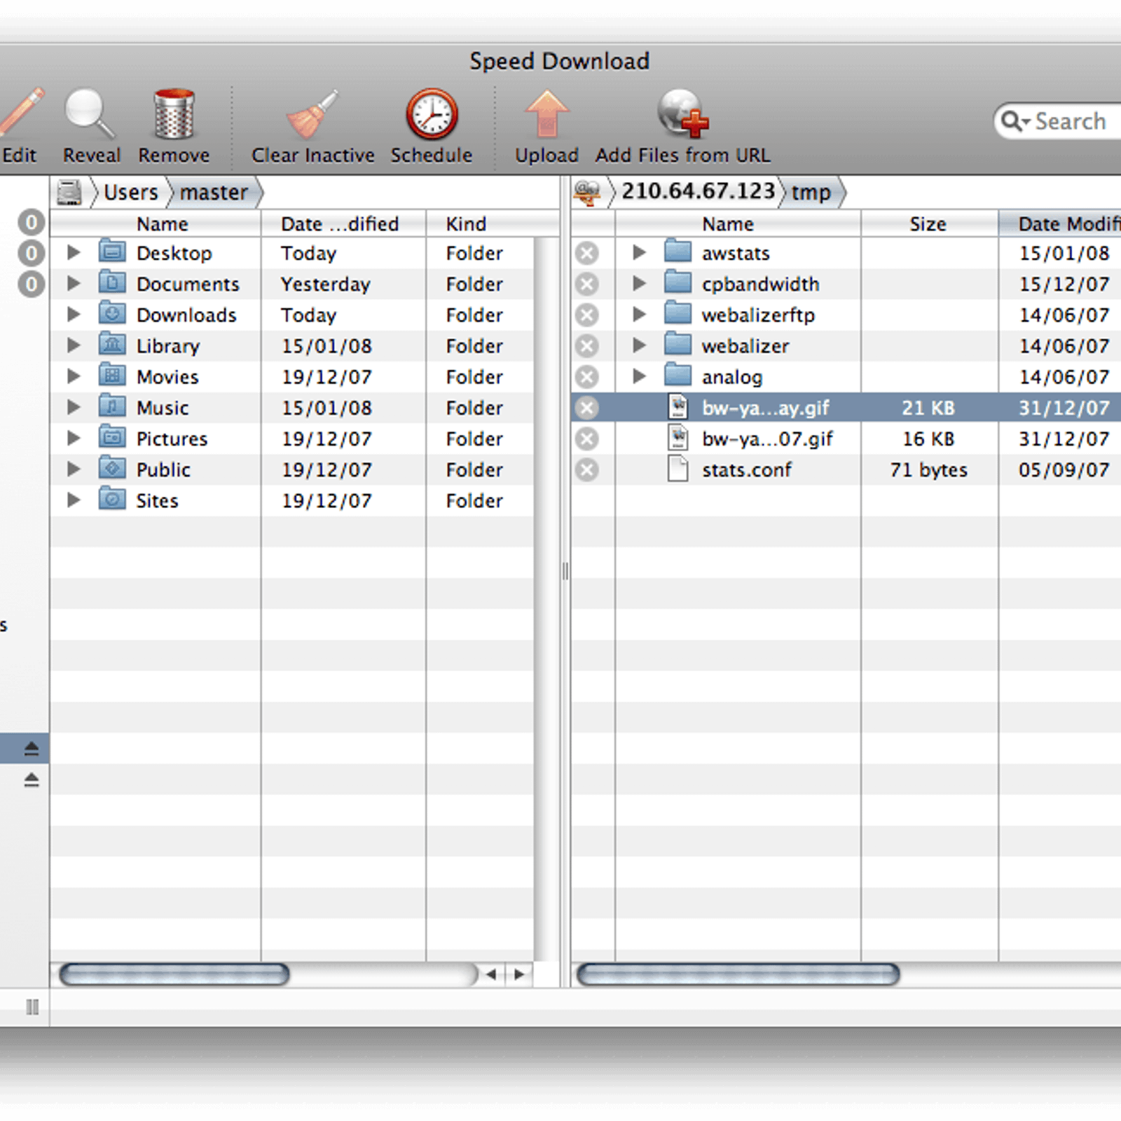Screen dimensions: 1121x1121
Task: Click the remove X icon beside awstats
Action: point(587,253)
